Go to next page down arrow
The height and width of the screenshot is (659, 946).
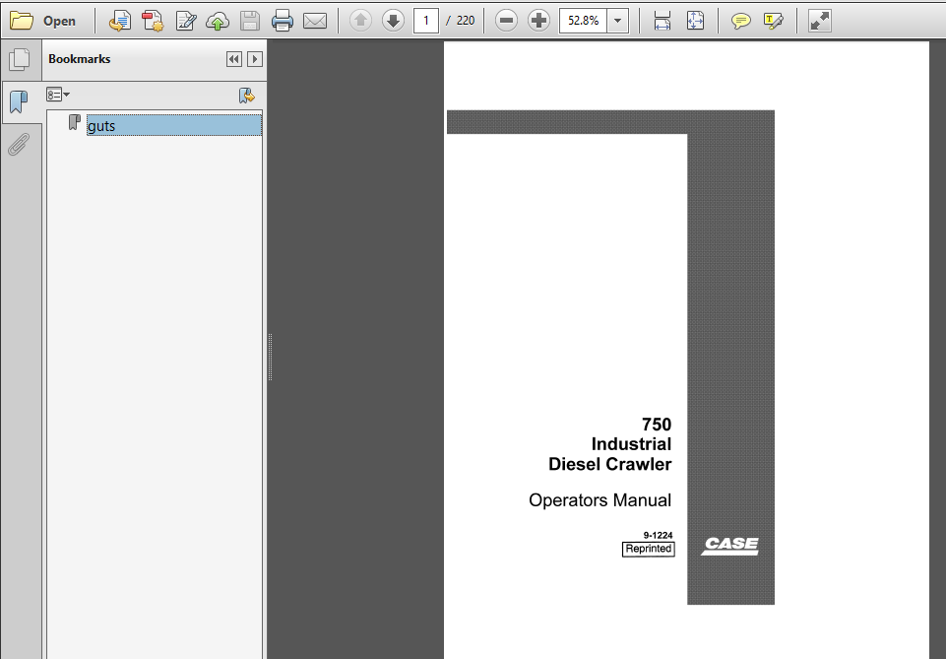click(x=394, y=21)
